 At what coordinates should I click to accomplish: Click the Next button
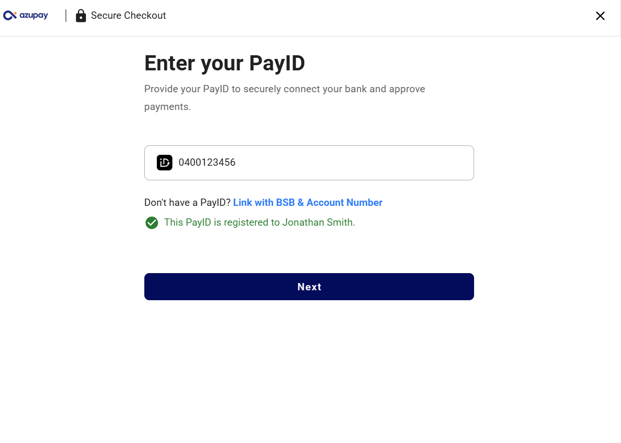(x=309, y=287)
